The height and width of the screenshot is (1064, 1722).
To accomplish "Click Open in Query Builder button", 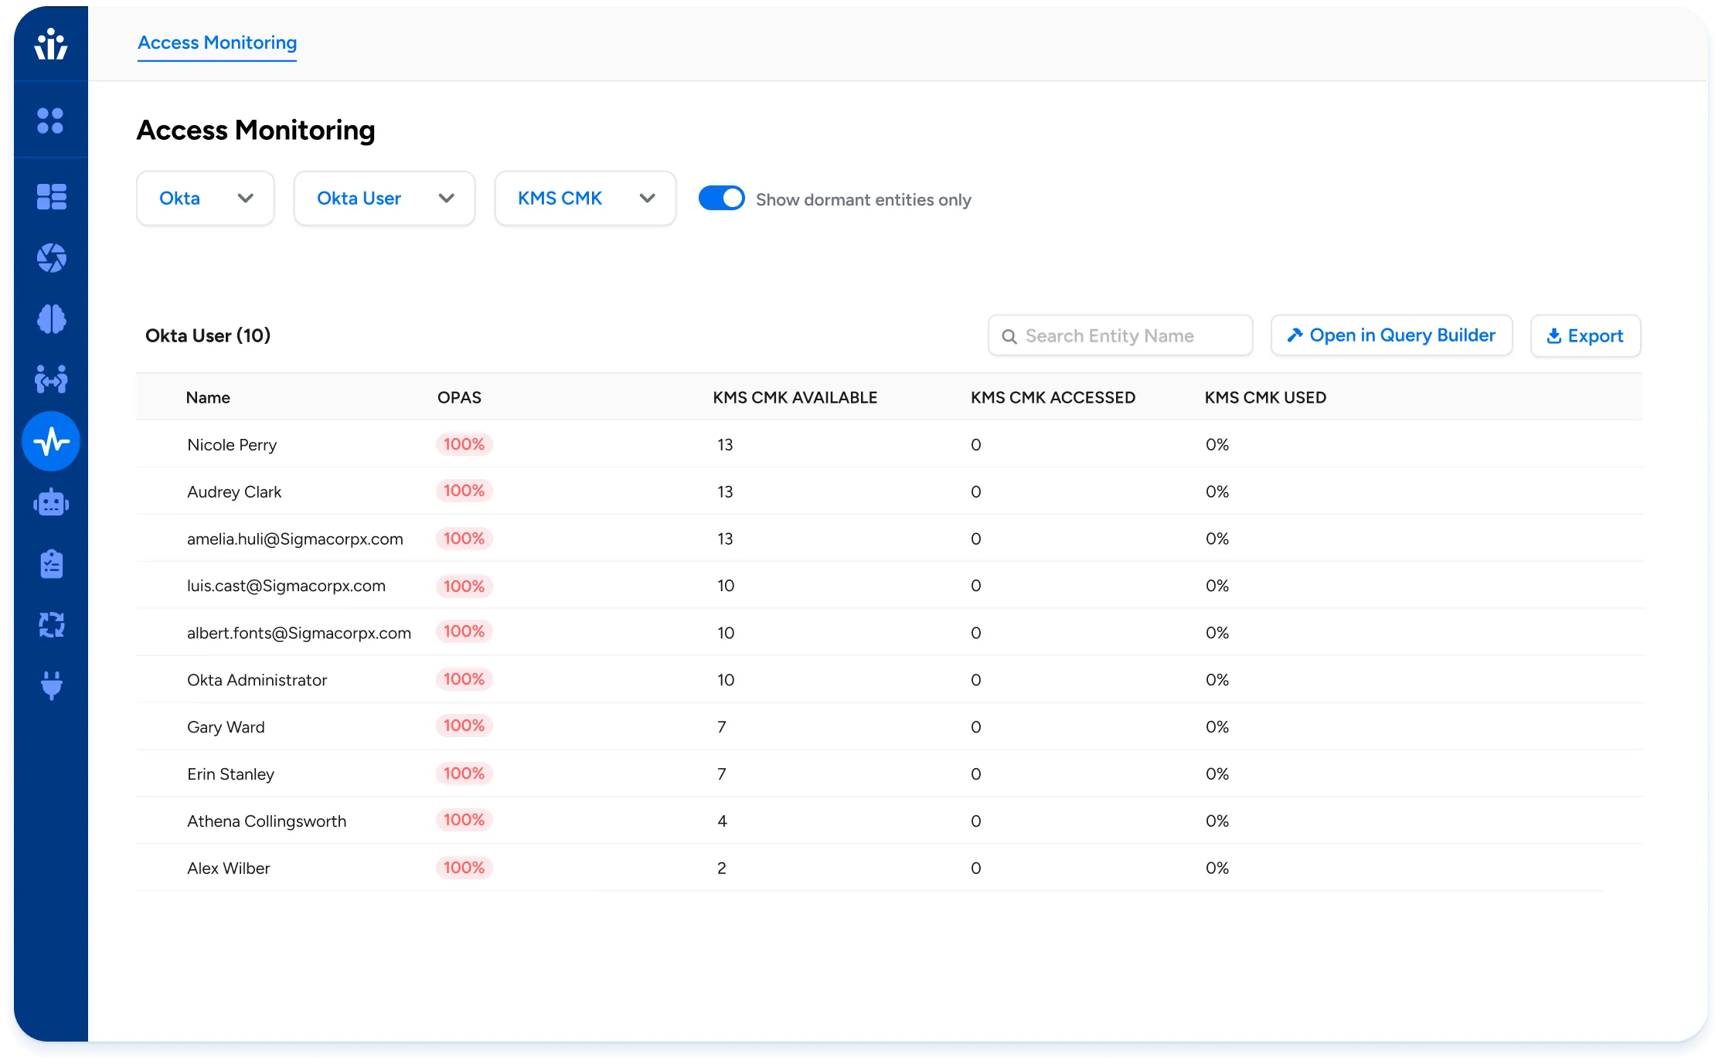I will [x=1391, y=335].
